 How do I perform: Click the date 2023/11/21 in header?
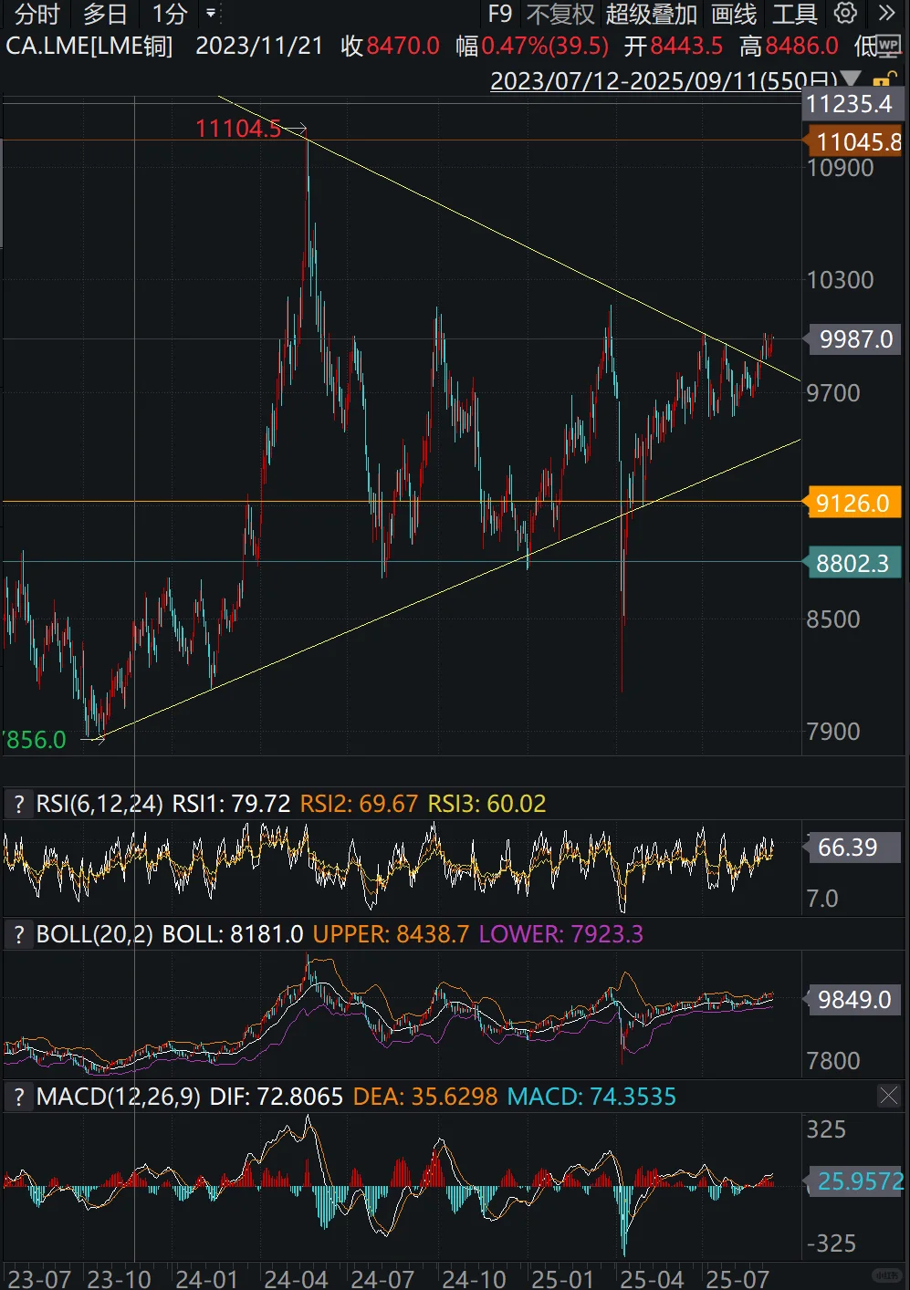click(x=259, y=46)
